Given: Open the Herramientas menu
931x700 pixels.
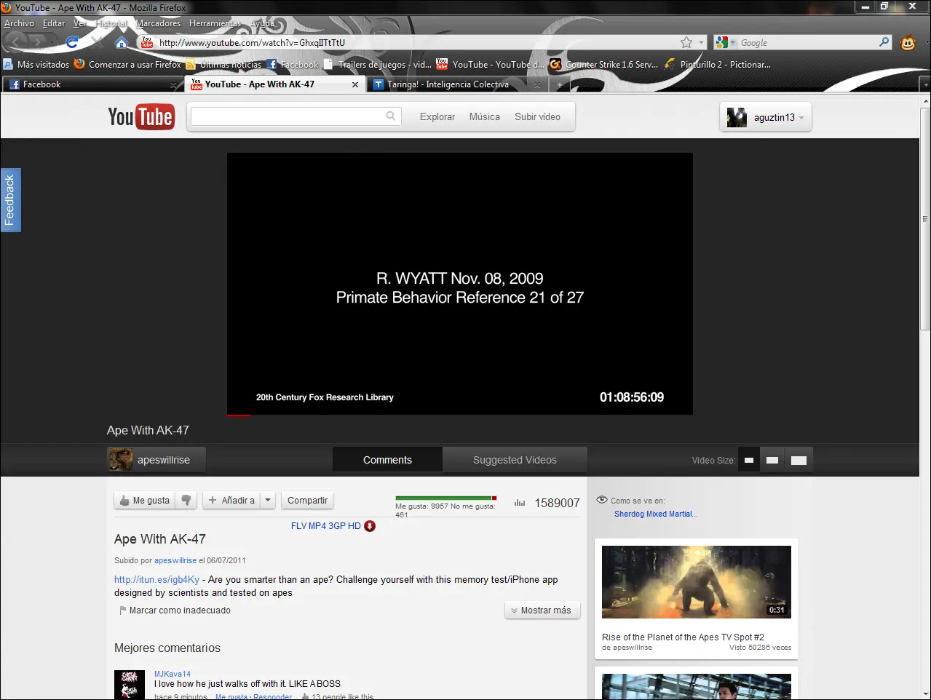Looking at the screenshot, I should [215, 23].
